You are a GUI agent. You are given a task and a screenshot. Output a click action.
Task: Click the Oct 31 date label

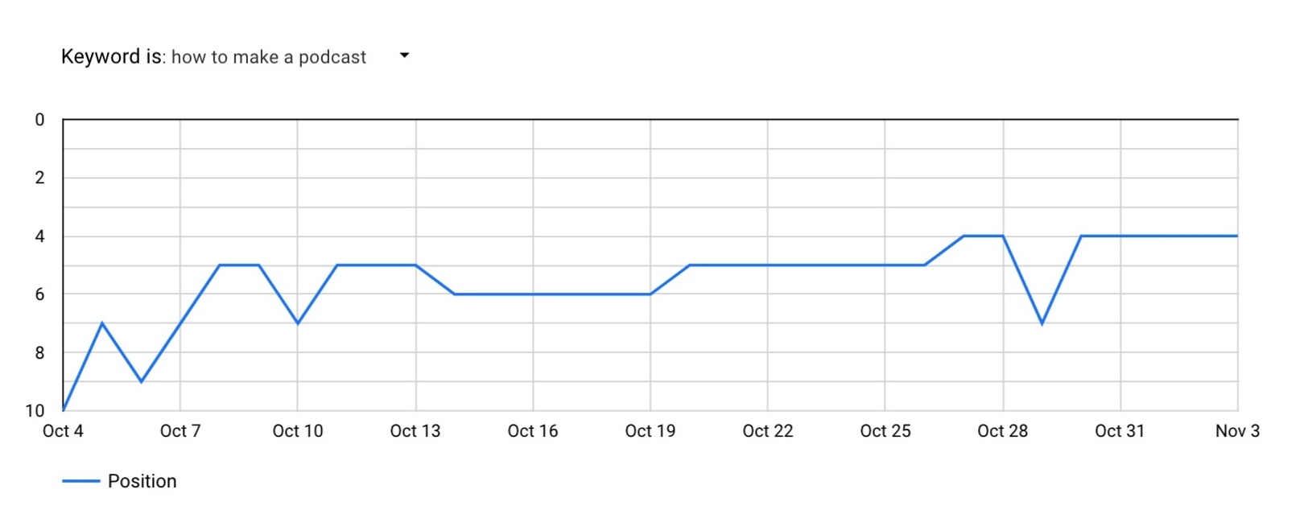[1120, 431]
